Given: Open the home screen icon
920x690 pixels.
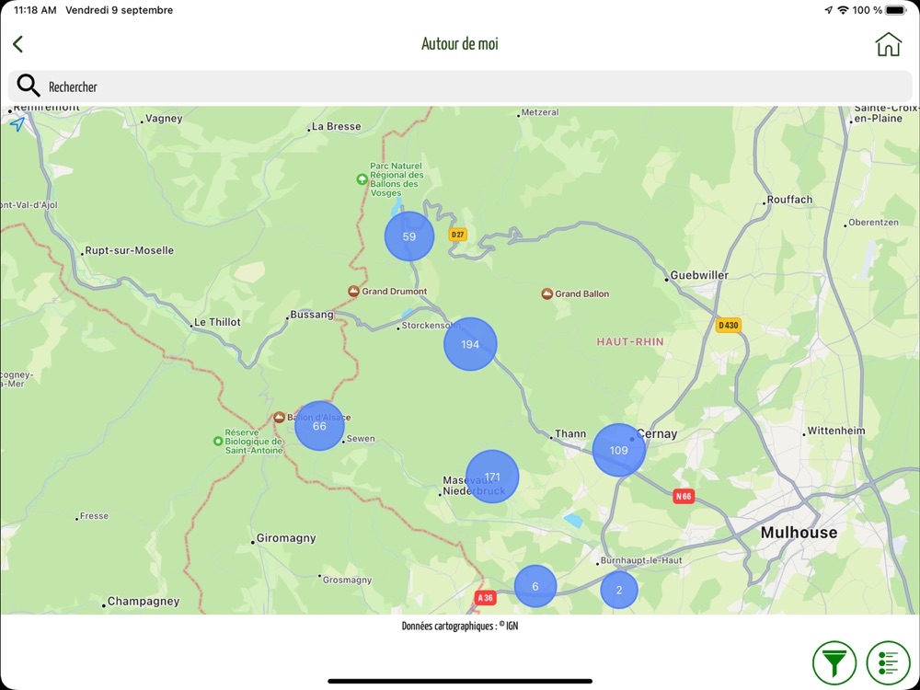Looking at the screenshot, I should (888, 44).
